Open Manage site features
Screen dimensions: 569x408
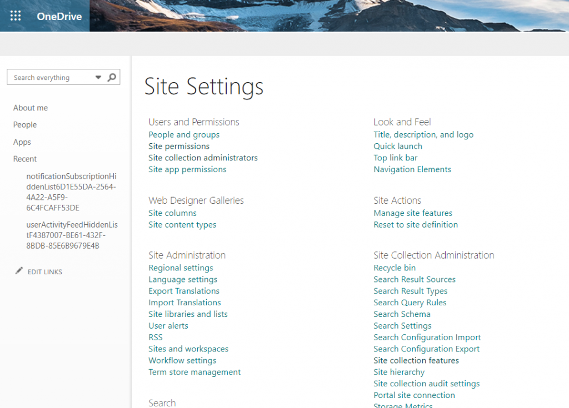[413, 213]
